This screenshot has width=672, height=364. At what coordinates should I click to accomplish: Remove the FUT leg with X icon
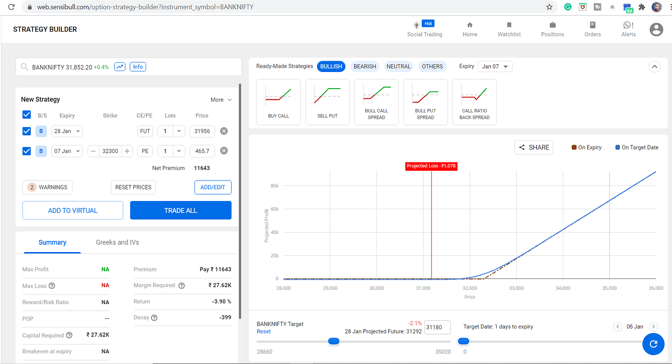point(224,131)
